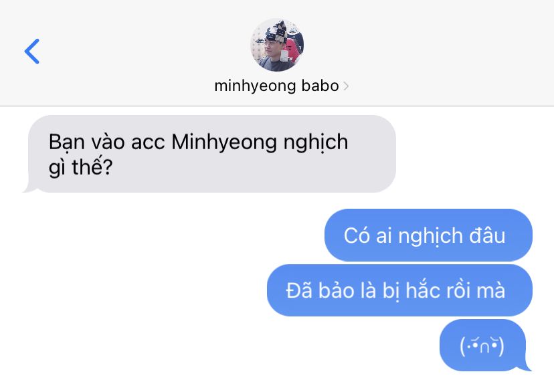Click the "Đã bảo là bị hắc rồi mà" message
The height and width of the screenshot is (382, 554).
pyautogui.click(x=399, y=290)
